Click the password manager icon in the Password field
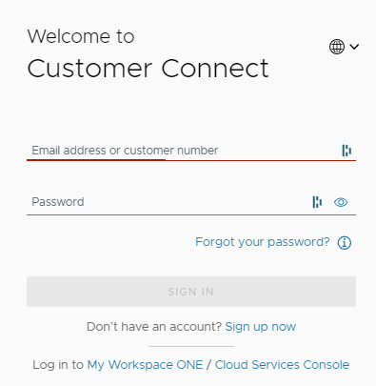The image size is (376, 386). (x=317, y=202)
